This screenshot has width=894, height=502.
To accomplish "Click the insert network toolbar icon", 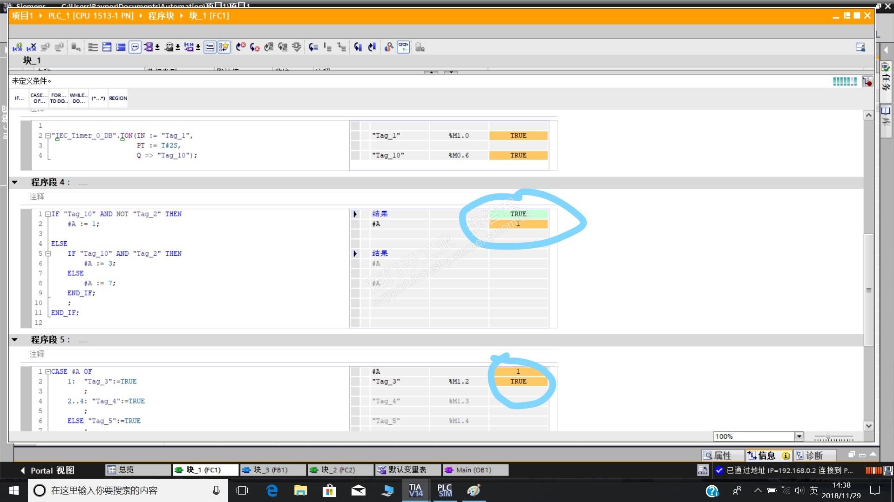I will (17, 47).
